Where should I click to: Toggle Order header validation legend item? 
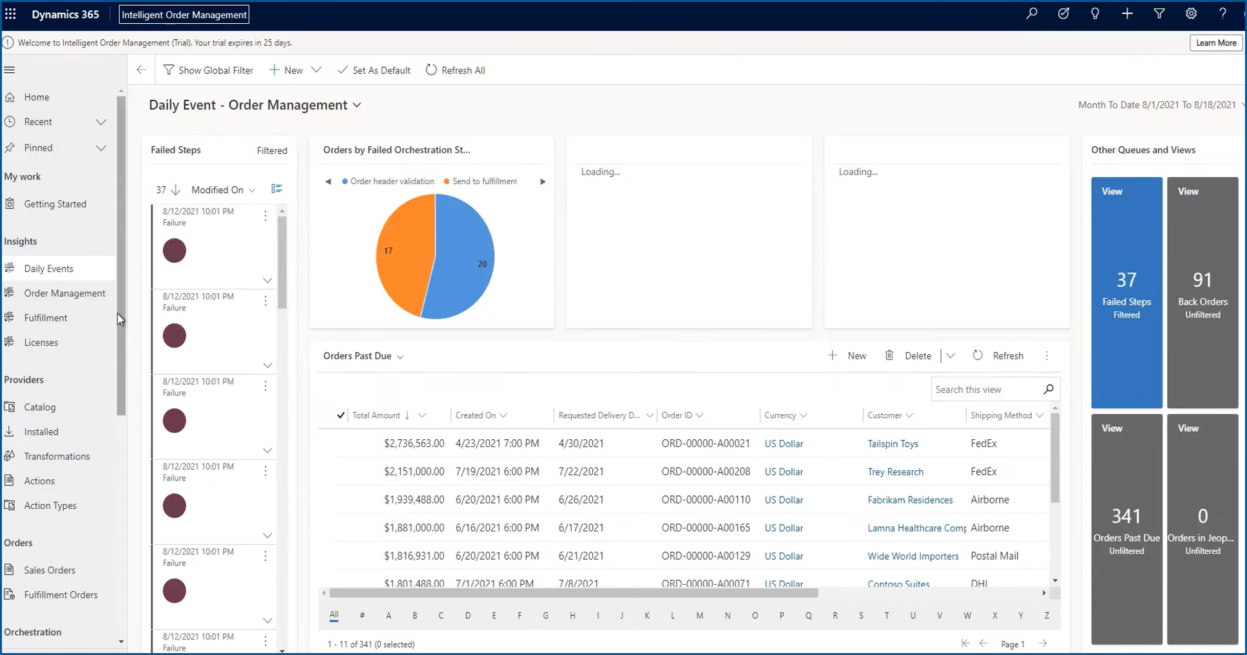388,182
